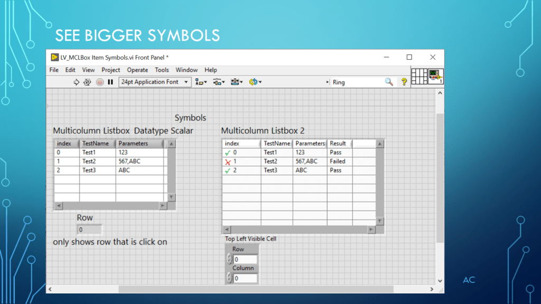Click the Run Continuously icon

point(88,82)
